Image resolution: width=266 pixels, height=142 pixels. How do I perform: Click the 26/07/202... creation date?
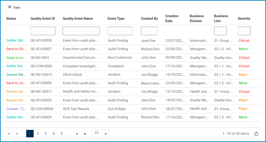(x=175, y=108)
